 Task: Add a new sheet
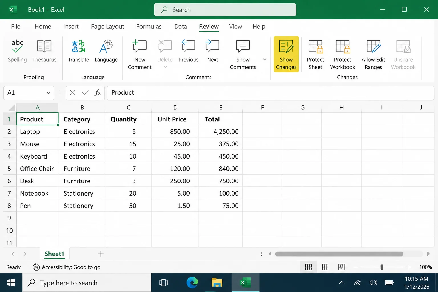[101, 254]
